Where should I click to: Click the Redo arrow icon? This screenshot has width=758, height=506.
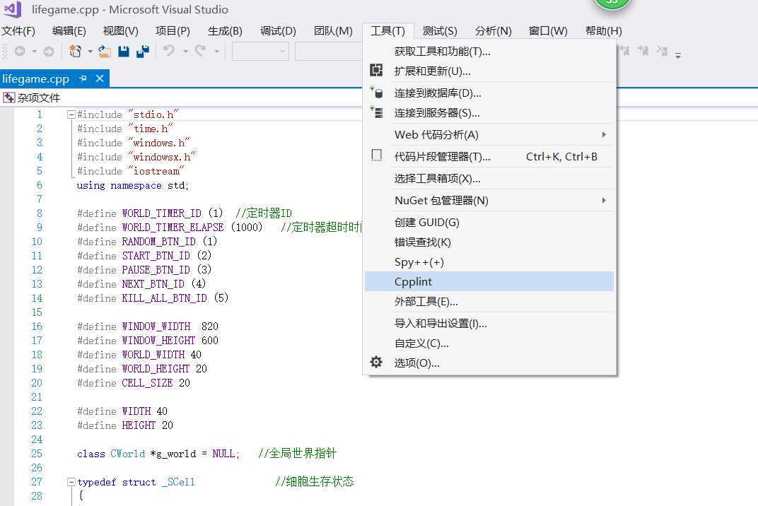201,50
